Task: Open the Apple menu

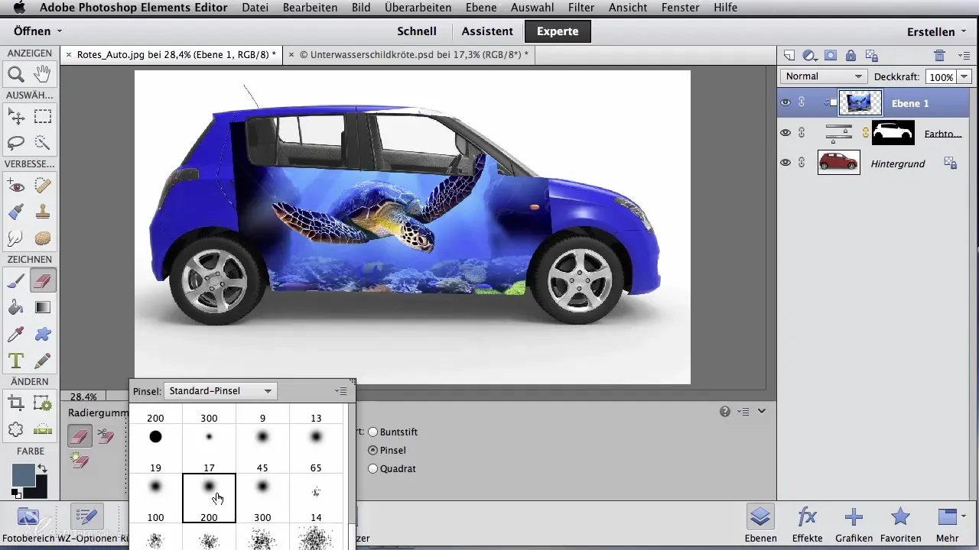Action: [19, 8]
